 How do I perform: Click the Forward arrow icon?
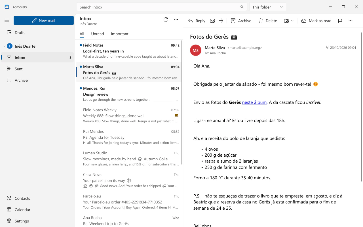221,21
